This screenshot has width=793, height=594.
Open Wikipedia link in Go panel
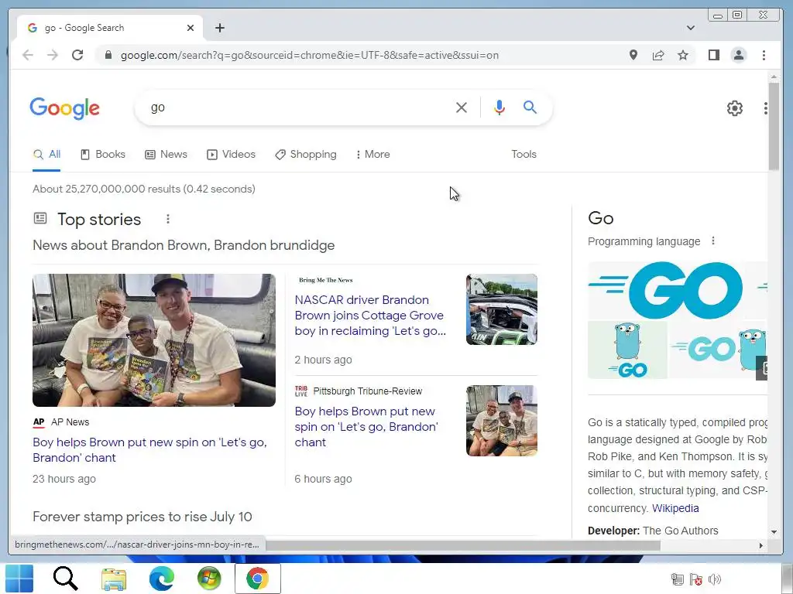675,508
